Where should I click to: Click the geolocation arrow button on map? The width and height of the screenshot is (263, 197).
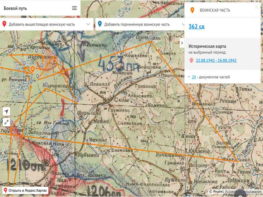pyautogui.click(x=6, y=111)
